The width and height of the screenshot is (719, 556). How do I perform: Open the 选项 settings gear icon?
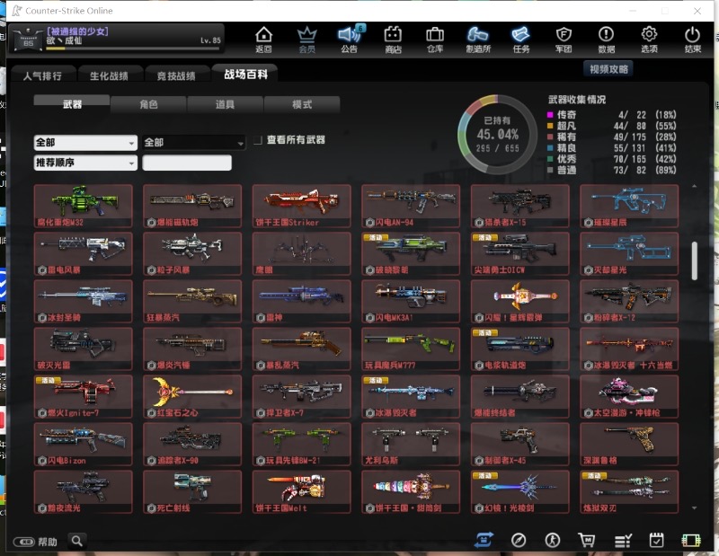tap(649, 40)
